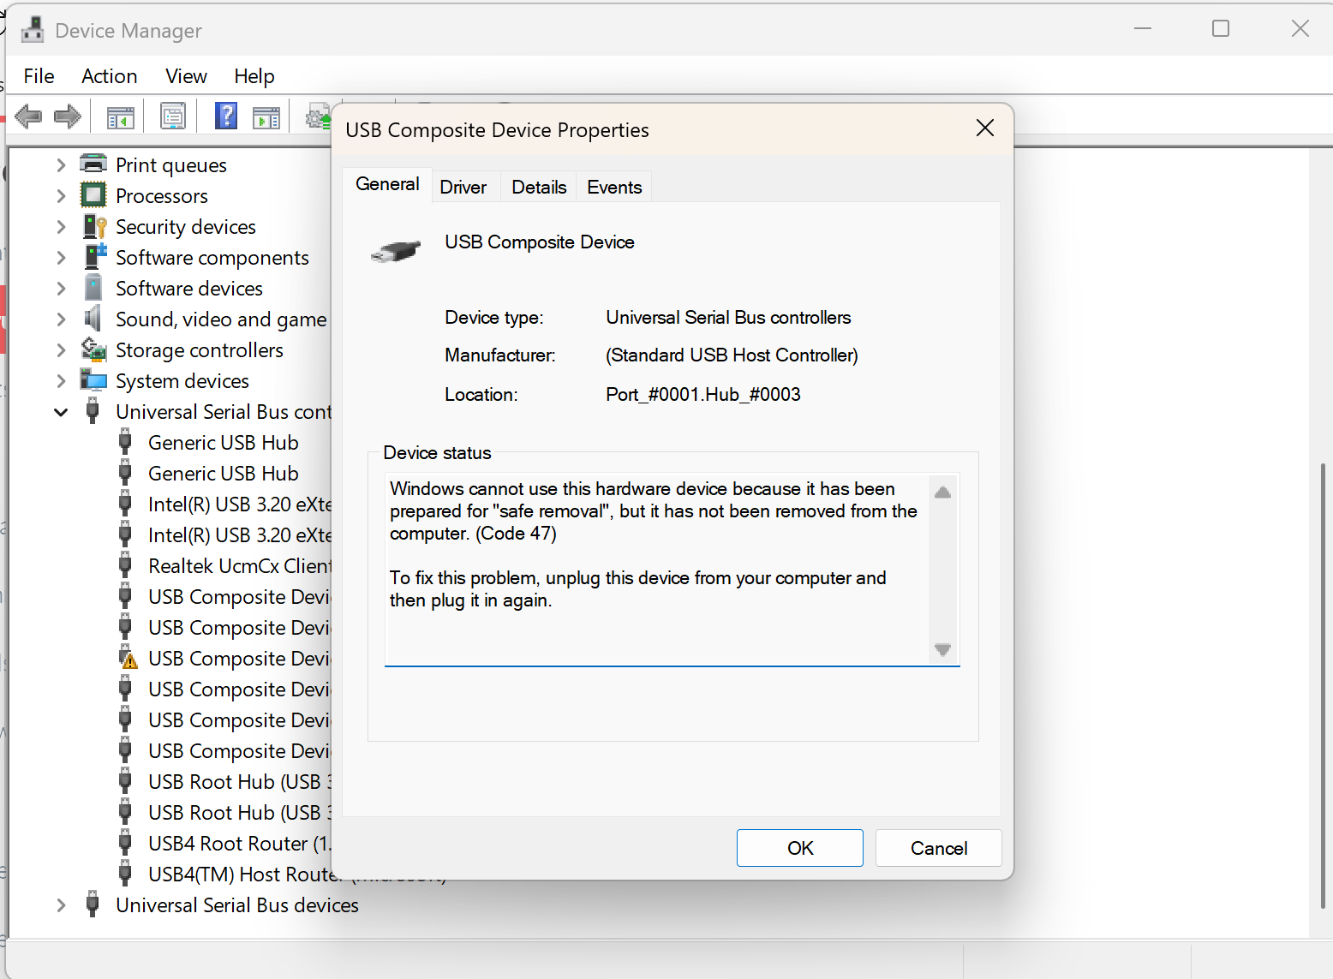Viewport: 1333px width, 979px height.
Task: Expand the System devices category
Action: pyautogui.click(x=61, y=381)
